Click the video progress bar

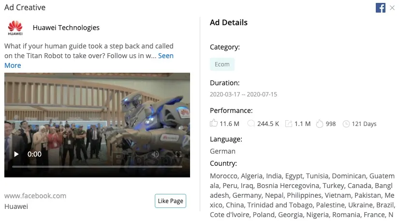point(97,167)
